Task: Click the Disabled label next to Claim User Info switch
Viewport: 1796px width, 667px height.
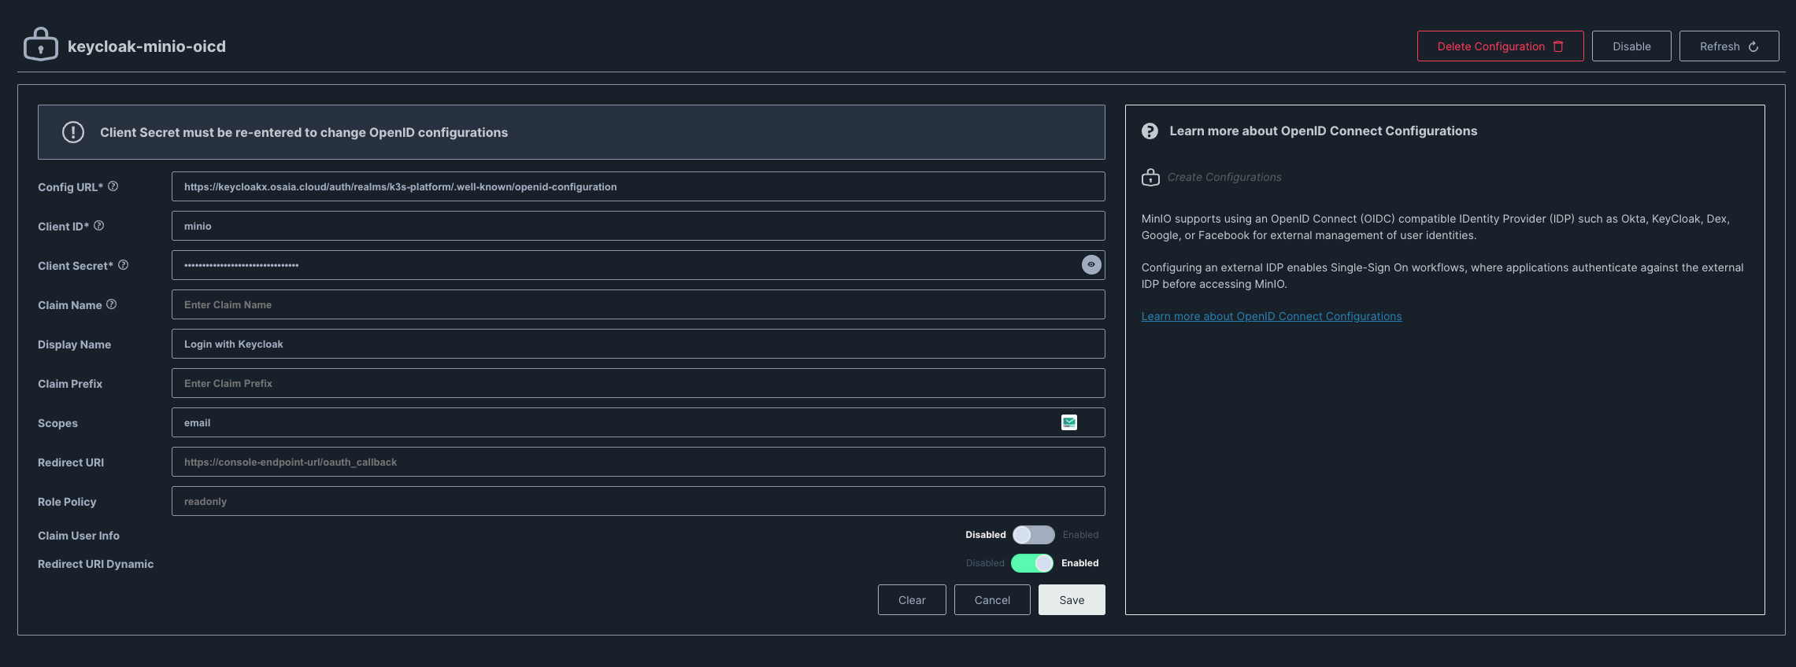Action: [x=986, y=535]
